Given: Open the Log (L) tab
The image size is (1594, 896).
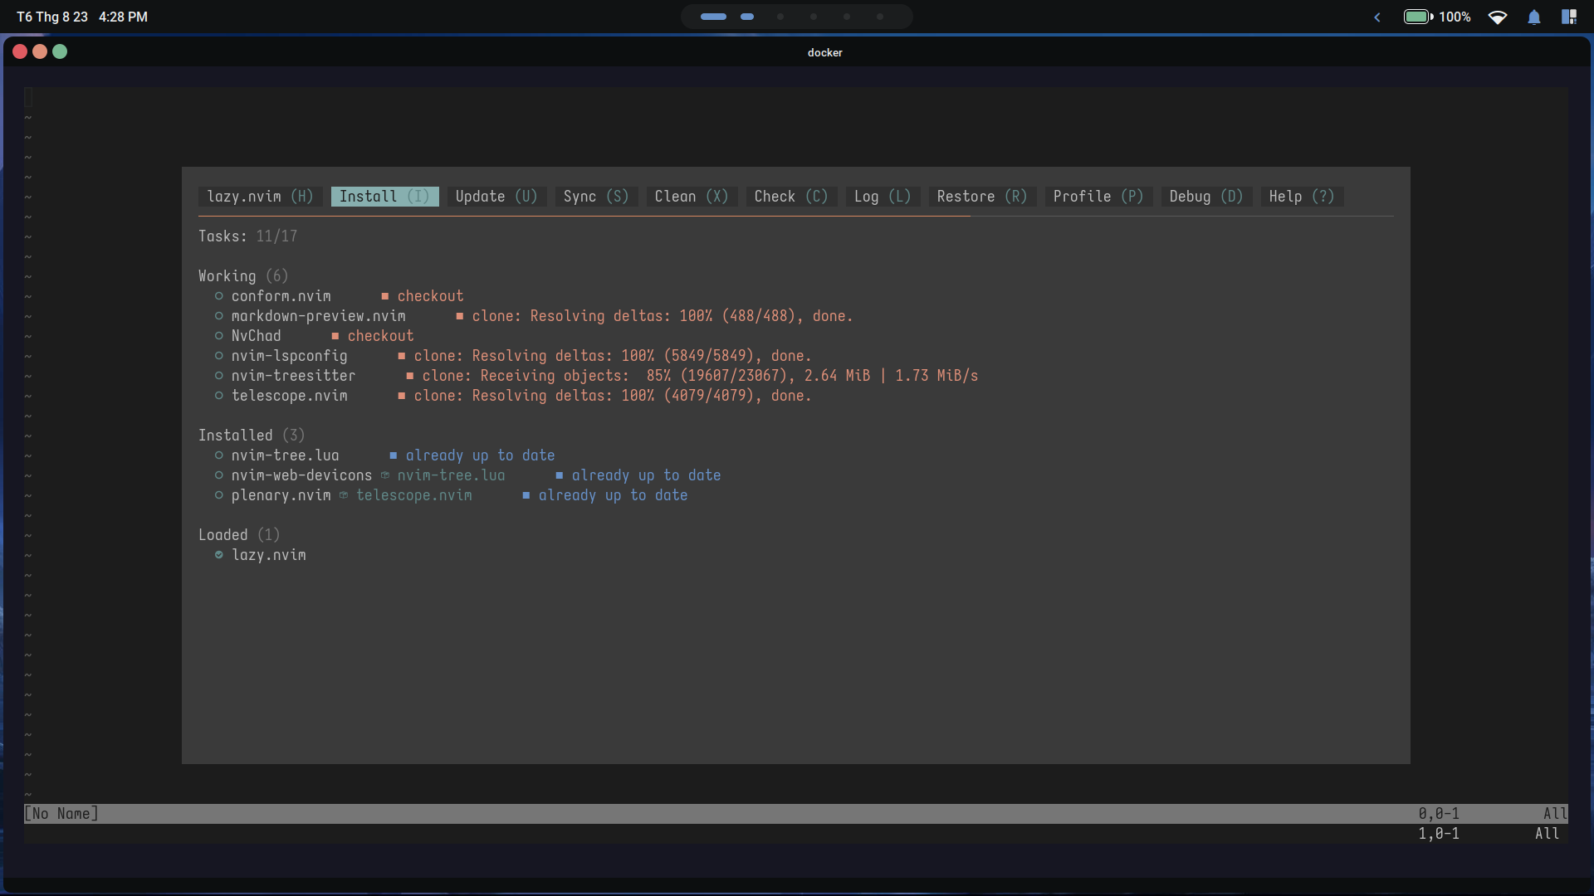Looking at the screenshot, I should click(883, 197).
